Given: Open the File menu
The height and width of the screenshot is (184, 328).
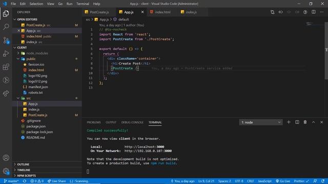Looking at the screenshot, I should coord(13,4).
